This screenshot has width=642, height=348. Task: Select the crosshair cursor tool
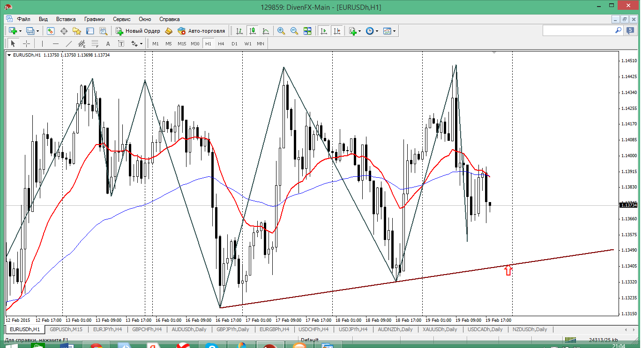[x=27, y=43]
